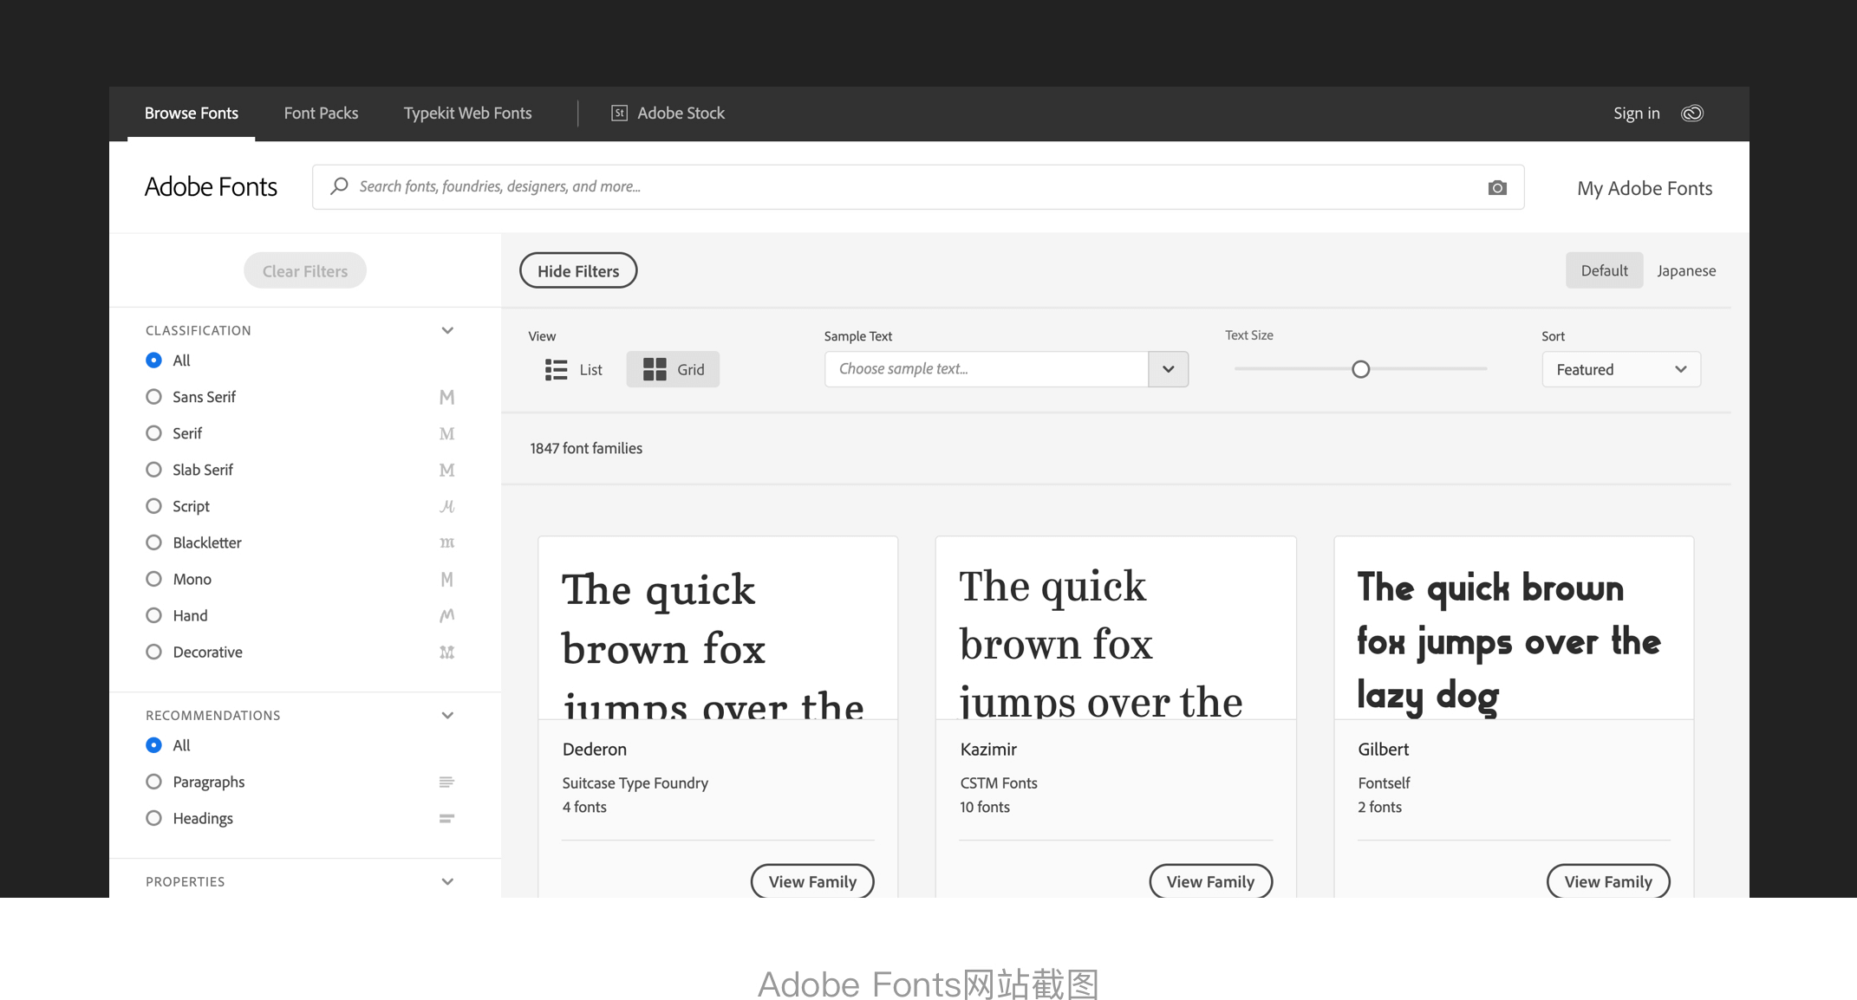This screenshot has width=1857, height=1000.
Task: Click the Decorative sample glyph icon
Action: pos(446,652)
